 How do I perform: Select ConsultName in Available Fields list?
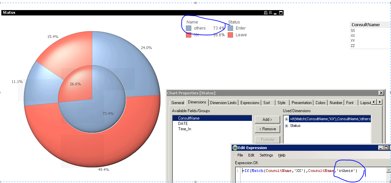click(x=212, y=118)
